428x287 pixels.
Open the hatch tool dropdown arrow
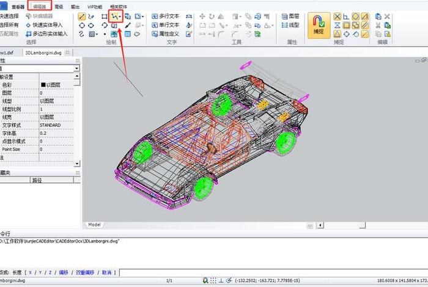98,35
